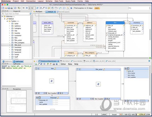Click the search field at top right

(x=140, y=8)
